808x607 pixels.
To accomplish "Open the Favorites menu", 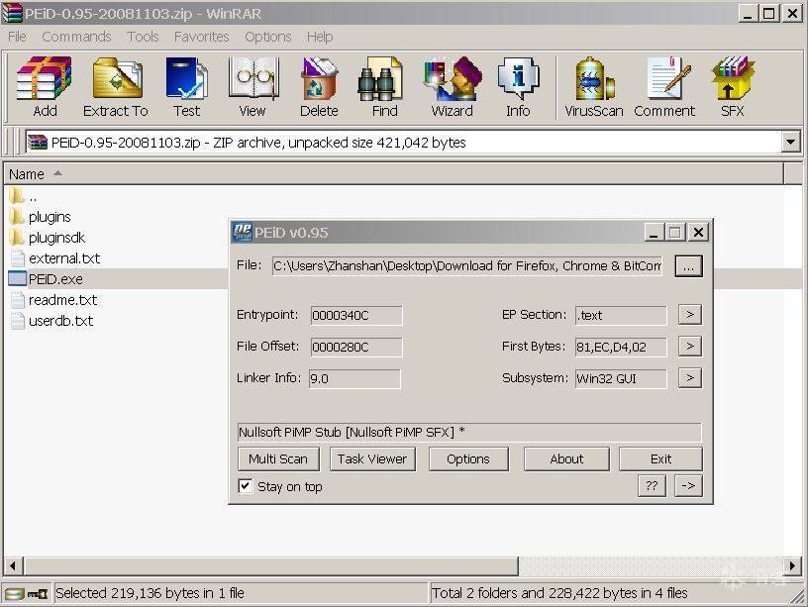I will click(x=201, y=37).
